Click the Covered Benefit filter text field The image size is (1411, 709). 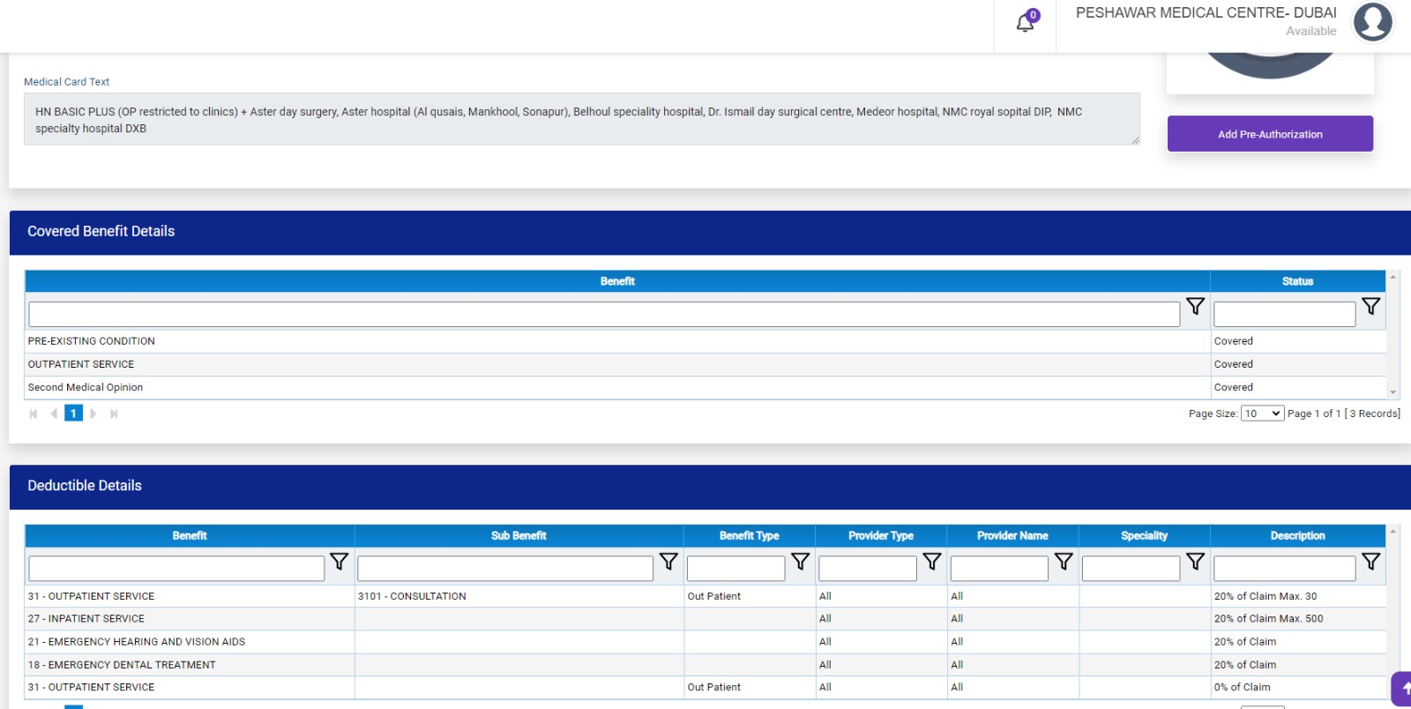[x=603, y=315]
